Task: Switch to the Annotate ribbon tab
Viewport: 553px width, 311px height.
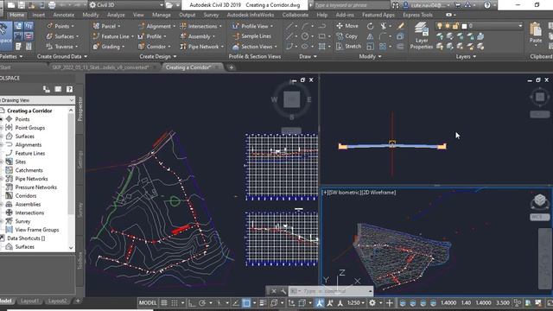Action: tap(63, 15)
